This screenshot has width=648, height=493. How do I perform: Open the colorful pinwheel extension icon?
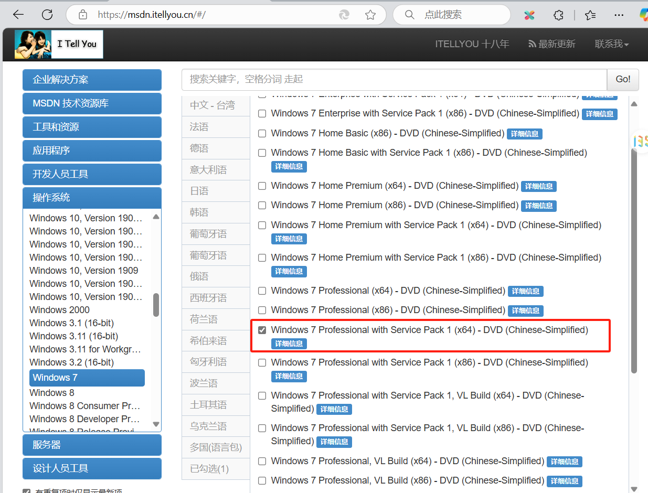point(529,15)
